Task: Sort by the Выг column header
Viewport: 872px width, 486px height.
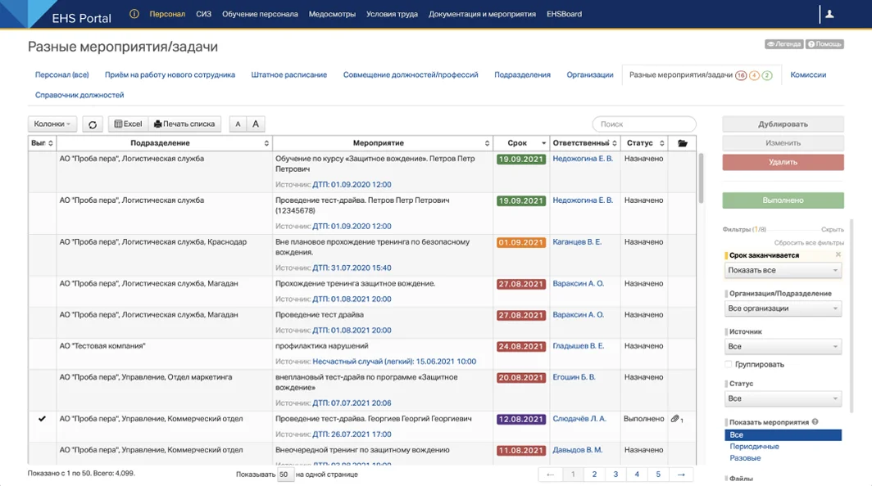Action: tap(43, 143)
